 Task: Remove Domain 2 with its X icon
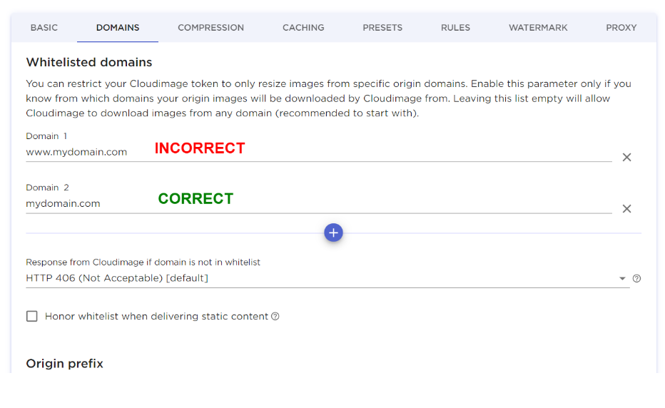[626, 208]
